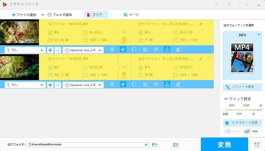Edit the output filename of PA190743.MOV via pencil icon
Image resolution: width=265 pixels, height=151 pixels.
tap(201, 24)
